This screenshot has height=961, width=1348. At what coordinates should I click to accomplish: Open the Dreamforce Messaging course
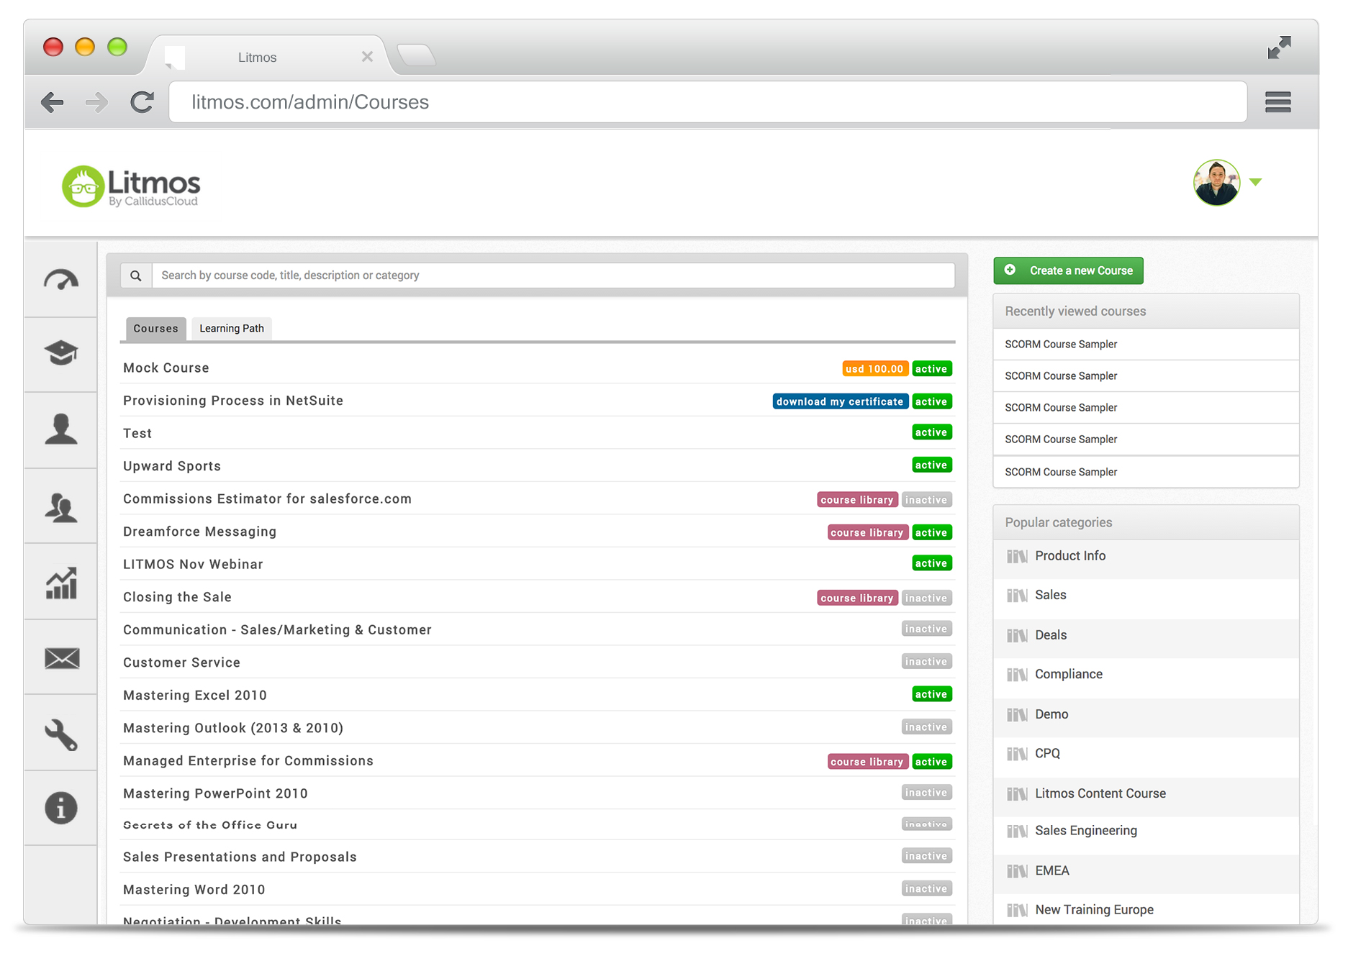[x=199, y=532]
